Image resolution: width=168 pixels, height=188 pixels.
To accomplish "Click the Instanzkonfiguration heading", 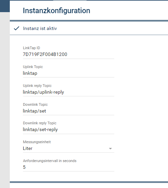I will tap(56, 10).
